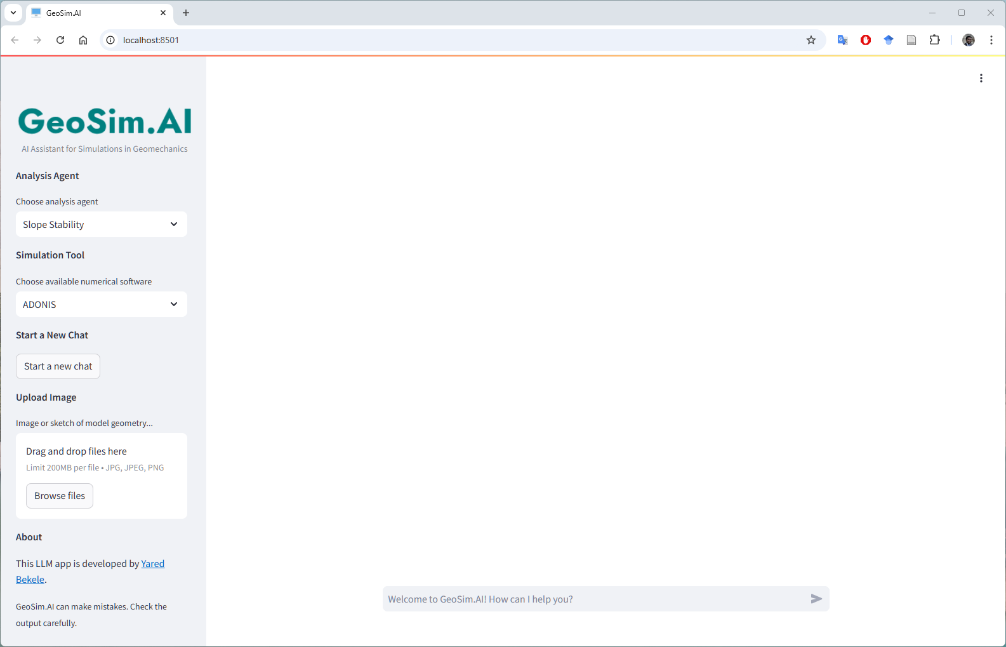Click Browse files to upload image
This screenshot has height=647, width=1006.
tap(60, 496)
